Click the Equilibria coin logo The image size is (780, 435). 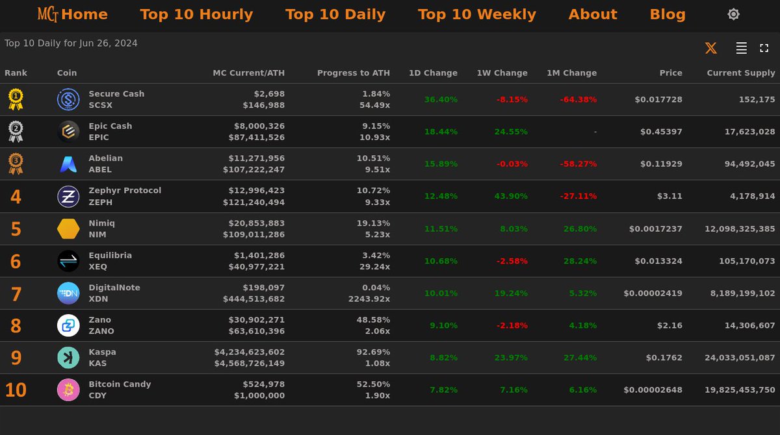click(x=68, y=261)
